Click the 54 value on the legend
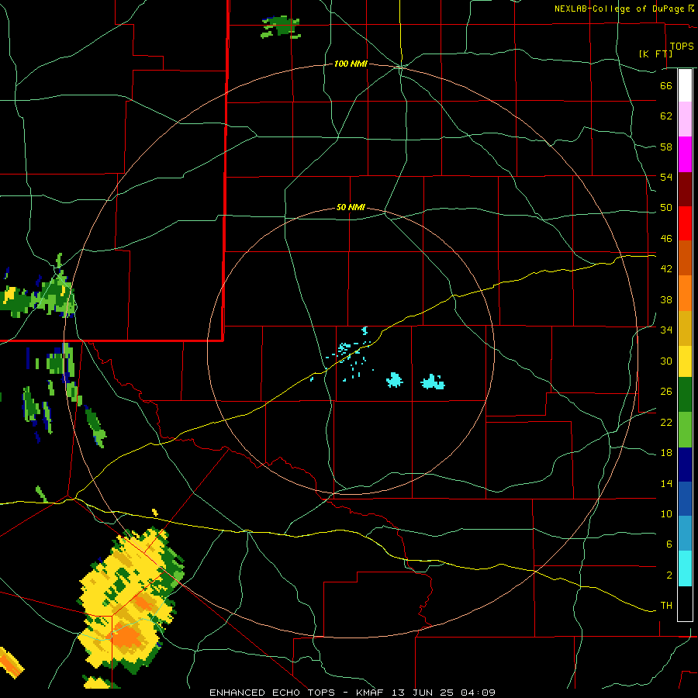 point(666,177)
